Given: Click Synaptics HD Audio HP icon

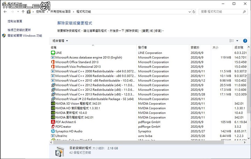Looking at the screenshot, I should [53, 131].
